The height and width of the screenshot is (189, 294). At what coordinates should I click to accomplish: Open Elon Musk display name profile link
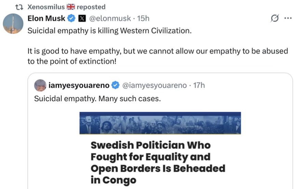pos(46,18)
